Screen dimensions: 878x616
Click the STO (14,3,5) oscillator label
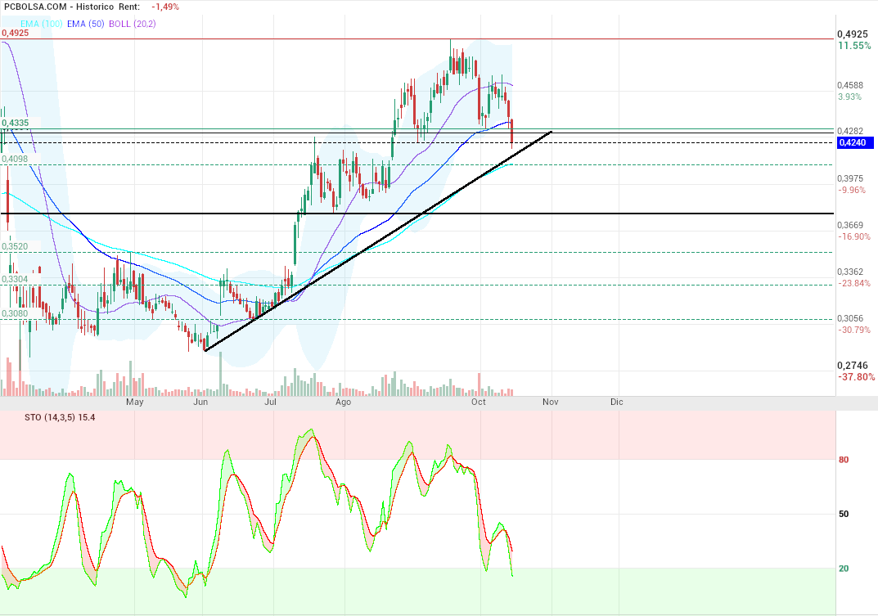click(x=49, y=417)
